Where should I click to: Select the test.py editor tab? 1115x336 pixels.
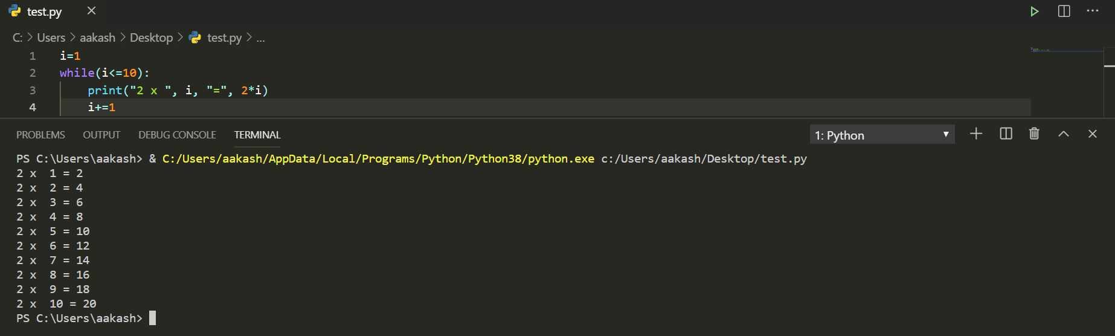click(x=44, y=11)
